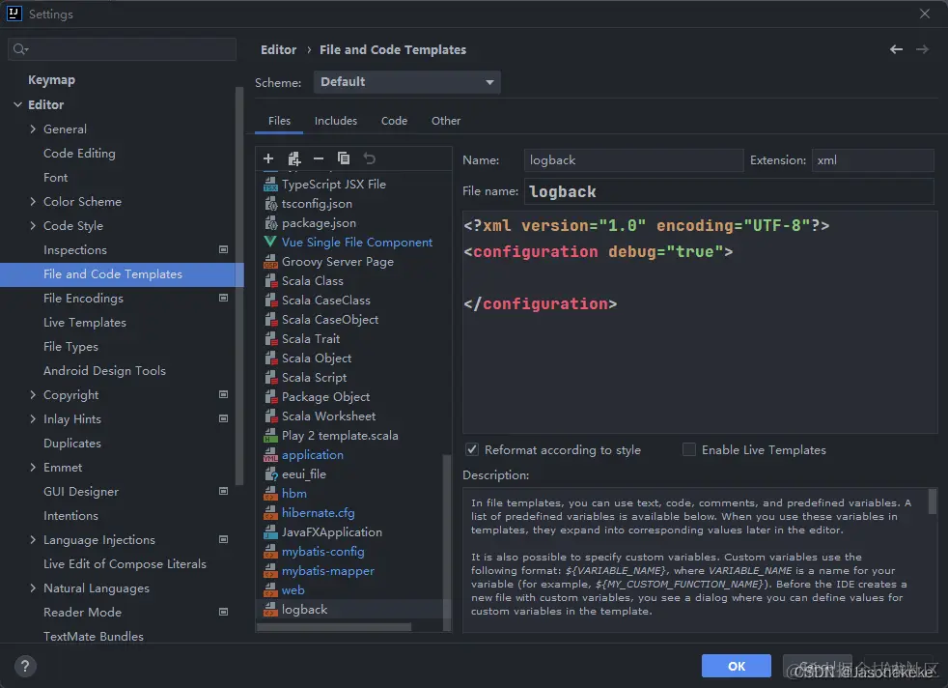This screenshot has width=948, height=688.
Task: Click the settings search field
Action: pos(123,49)
